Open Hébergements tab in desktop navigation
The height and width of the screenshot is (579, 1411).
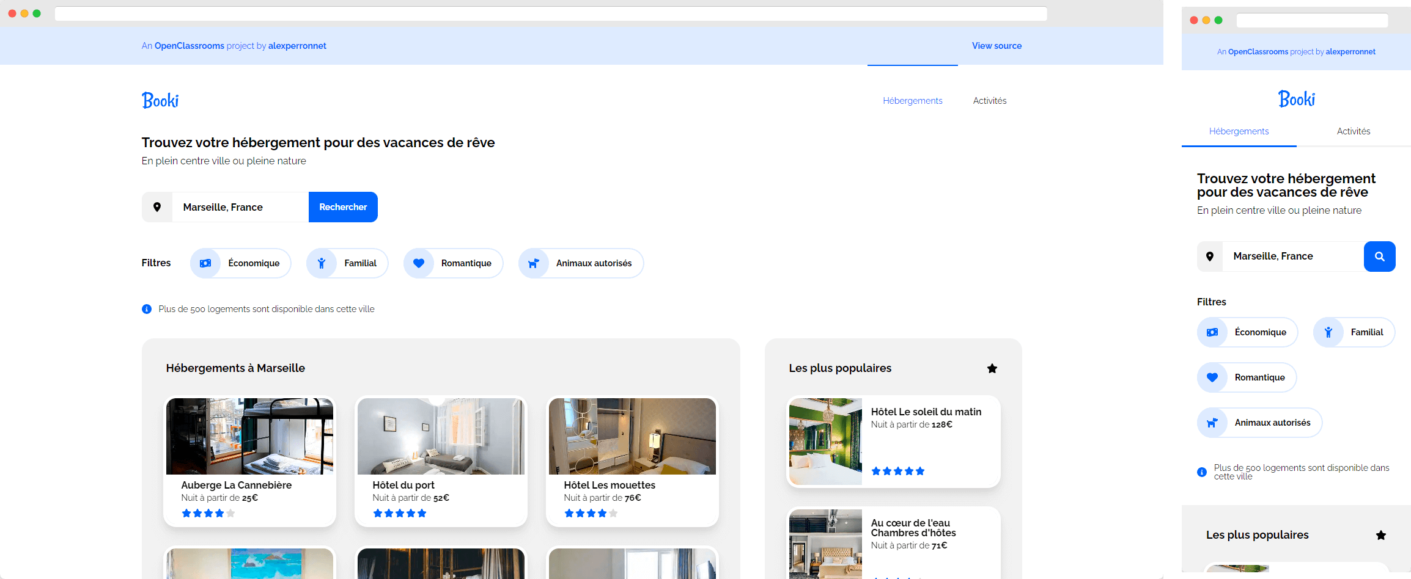point(913,101)
